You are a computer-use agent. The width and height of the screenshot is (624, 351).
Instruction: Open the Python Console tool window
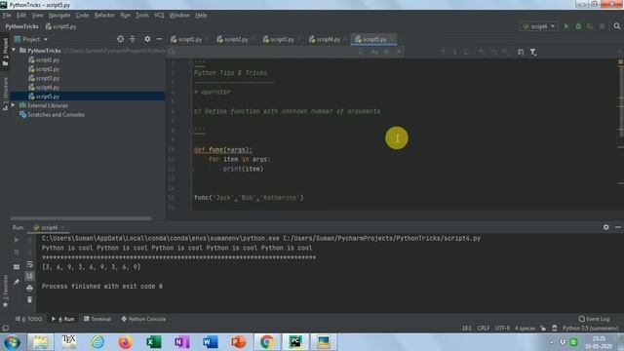(x=143, y=319)
